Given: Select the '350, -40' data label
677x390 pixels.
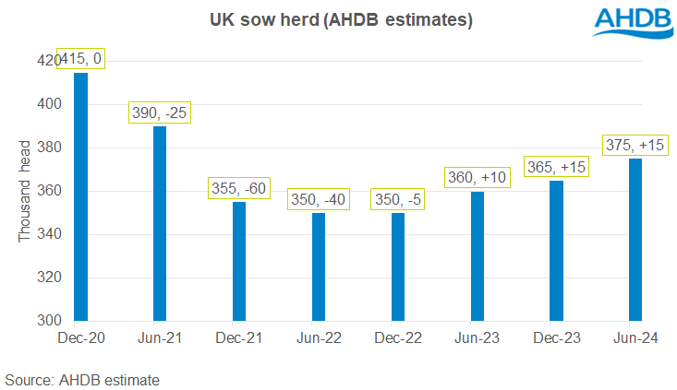Looking at the screenshot, I should click(319, 200).
